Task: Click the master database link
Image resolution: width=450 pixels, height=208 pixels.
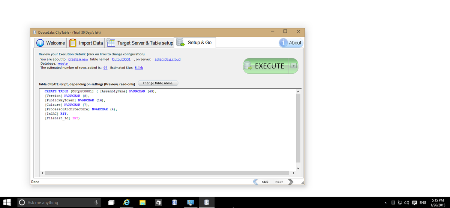Action: pyautogui.click(x=63, y=63)
